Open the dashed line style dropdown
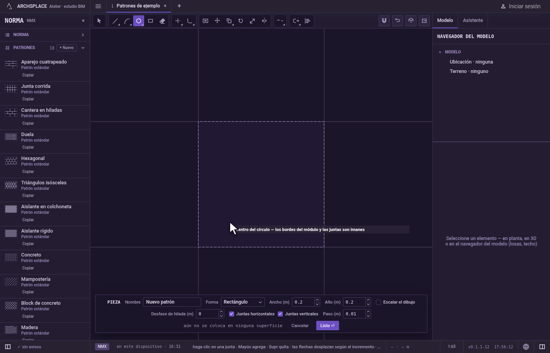 coord(280,21)
